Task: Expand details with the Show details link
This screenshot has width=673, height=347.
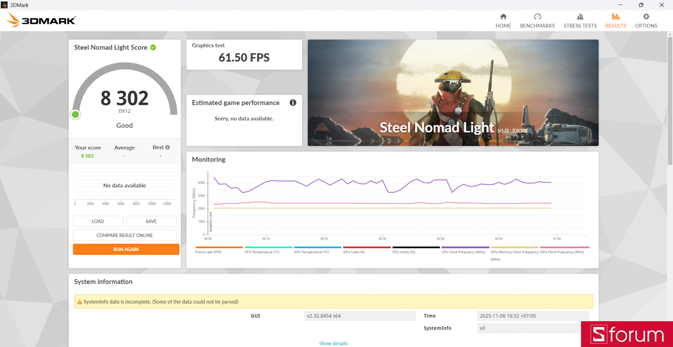Action: click(x=333, y=343)
